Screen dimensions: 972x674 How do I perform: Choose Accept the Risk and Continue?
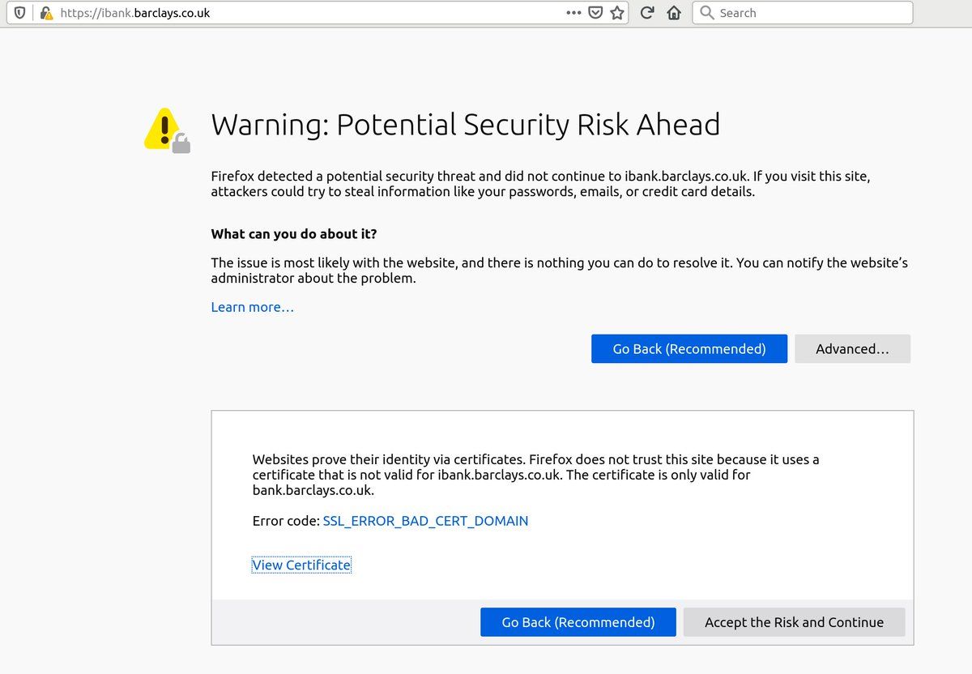click(794, 622)
